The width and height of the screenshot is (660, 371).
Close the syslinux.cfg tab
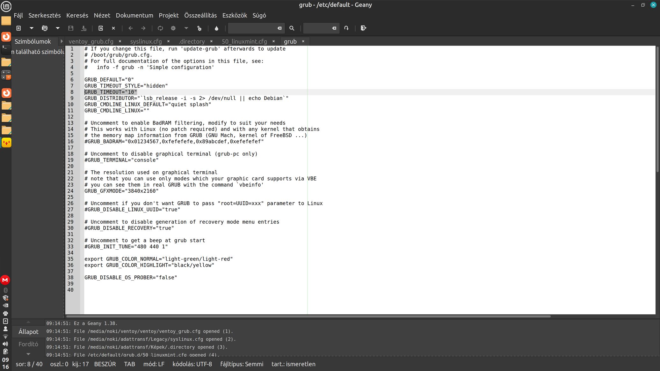tap(168, 41)
